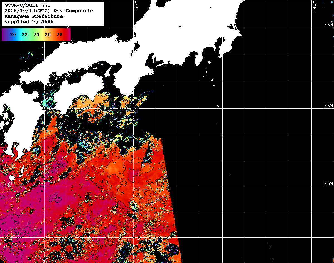
Task: Click the 'supplied by JAXA' credit text
Action: (x=29, y=22)
